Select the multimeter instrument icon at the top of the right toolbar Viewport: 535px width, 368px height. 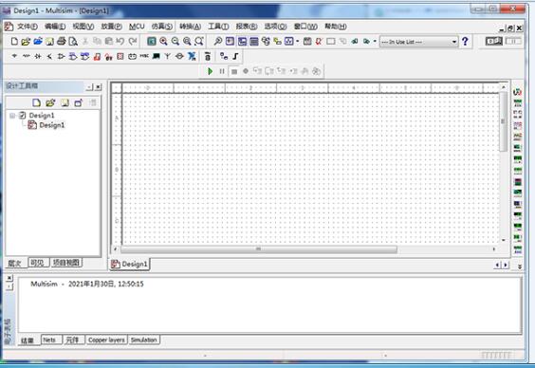tap(518, 92)
